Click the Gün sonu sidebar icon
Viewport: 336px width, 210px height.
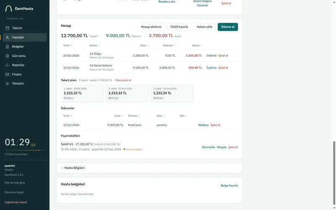(7, 56)
